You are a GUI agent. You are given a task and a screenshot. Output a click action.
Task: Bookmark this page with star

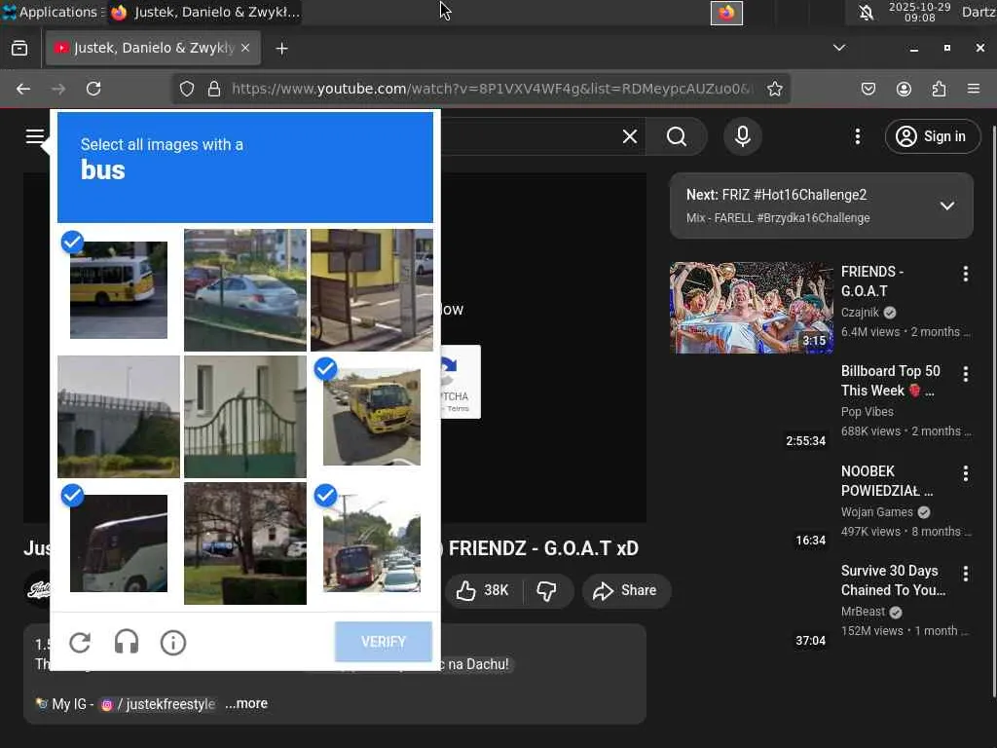[x=774, y=89]
